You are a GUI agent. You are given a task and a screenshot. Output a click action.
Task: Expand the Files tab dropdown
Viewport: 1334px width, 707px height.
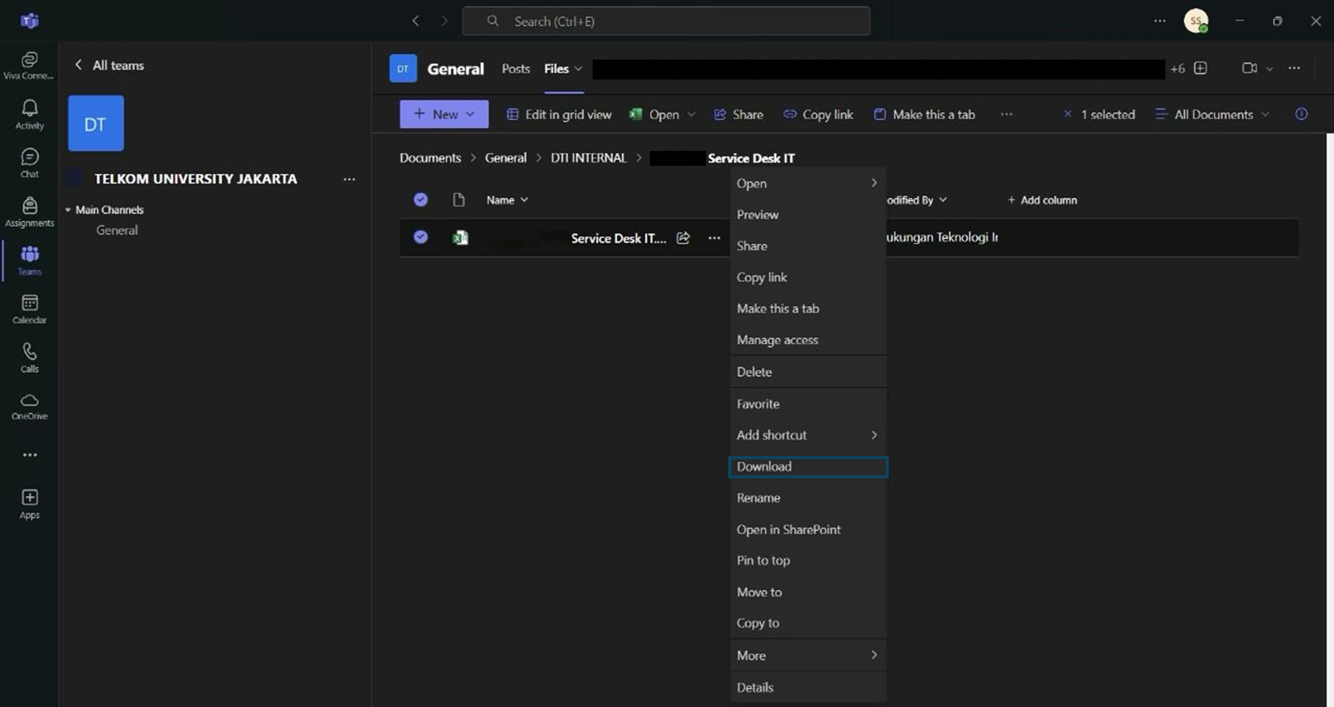578,69
